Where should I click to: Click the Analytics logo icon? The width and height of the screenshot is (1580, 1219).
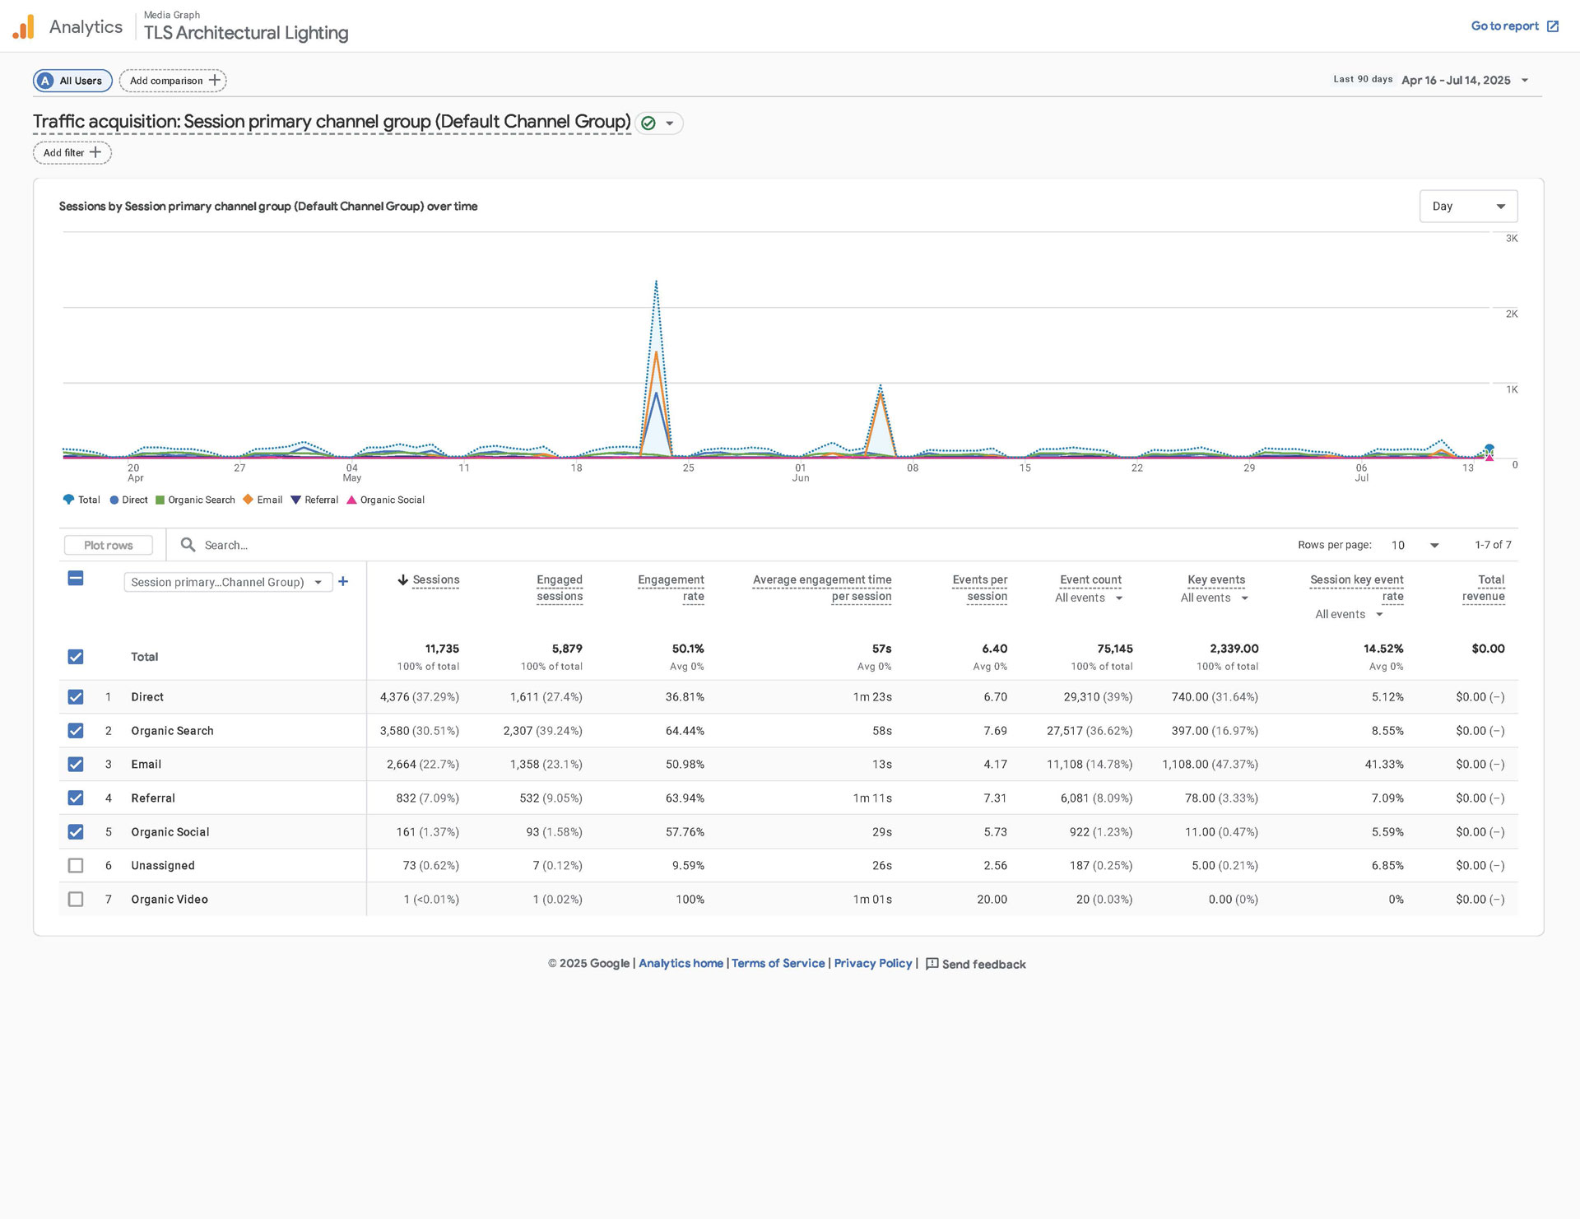(23, 27)
